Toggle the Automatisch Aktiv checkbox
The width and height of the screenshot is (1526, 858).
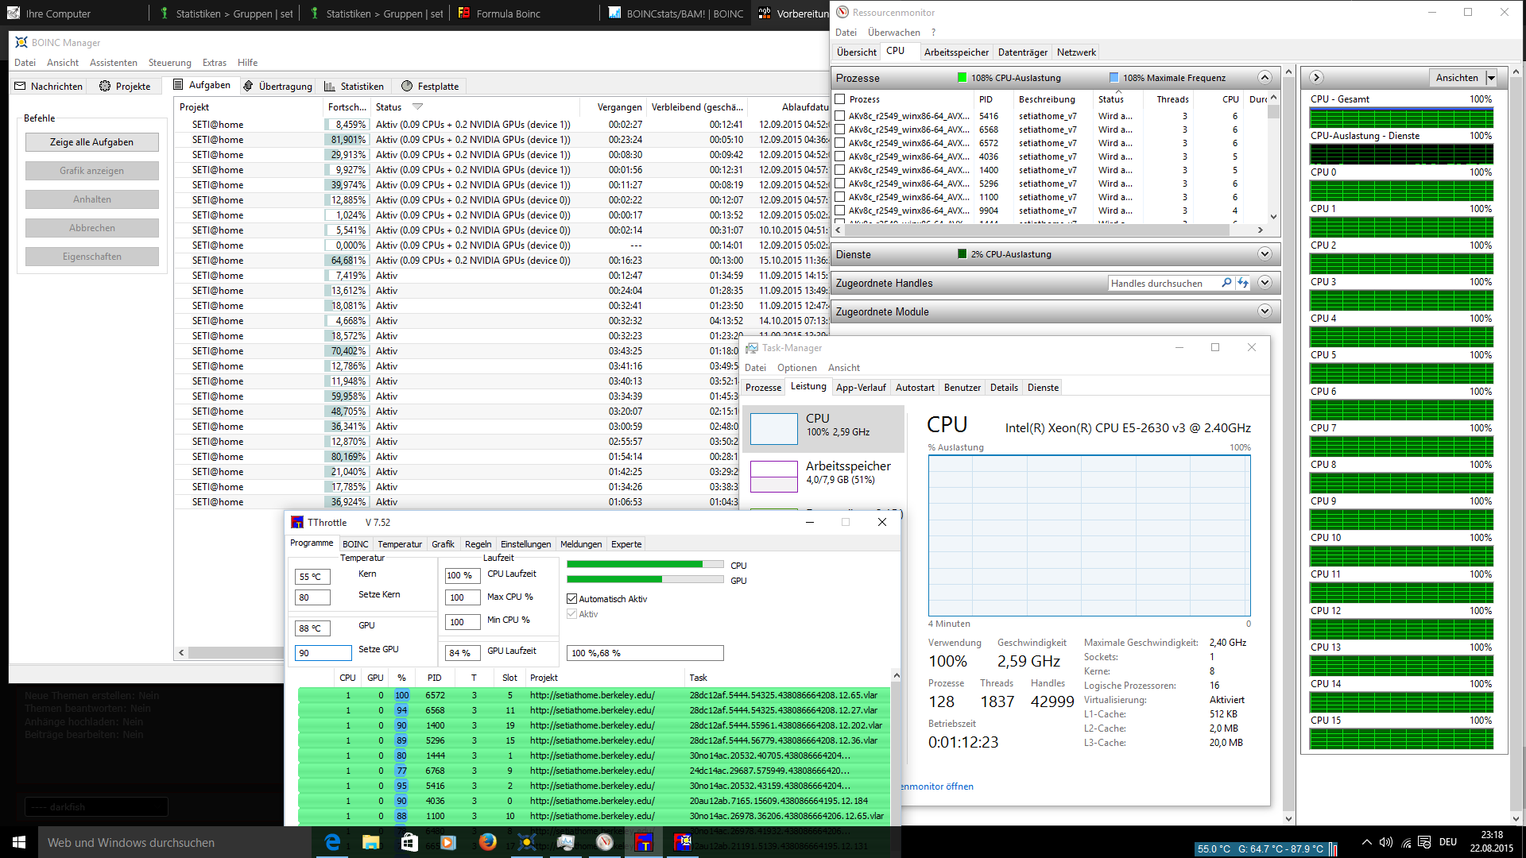pos(571,598)
